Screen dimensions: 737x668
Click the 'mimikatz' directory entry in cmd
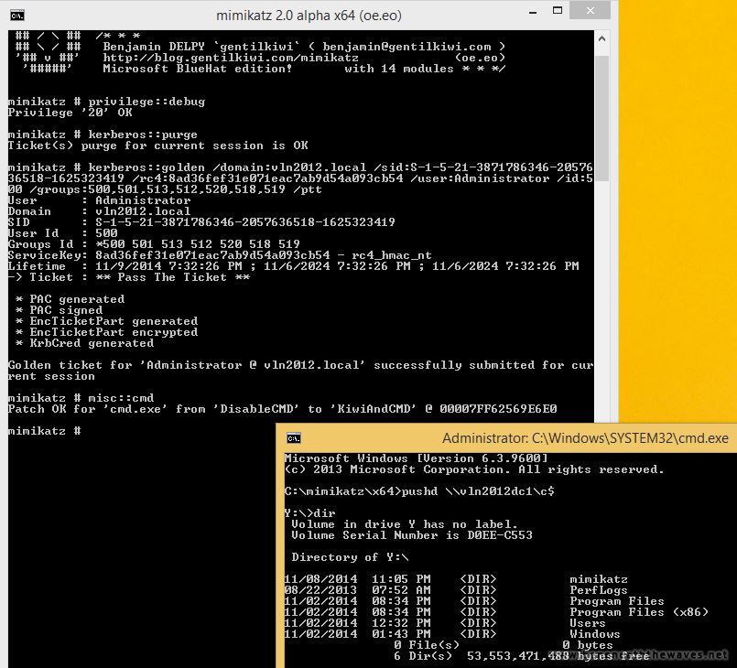point(599,579)
